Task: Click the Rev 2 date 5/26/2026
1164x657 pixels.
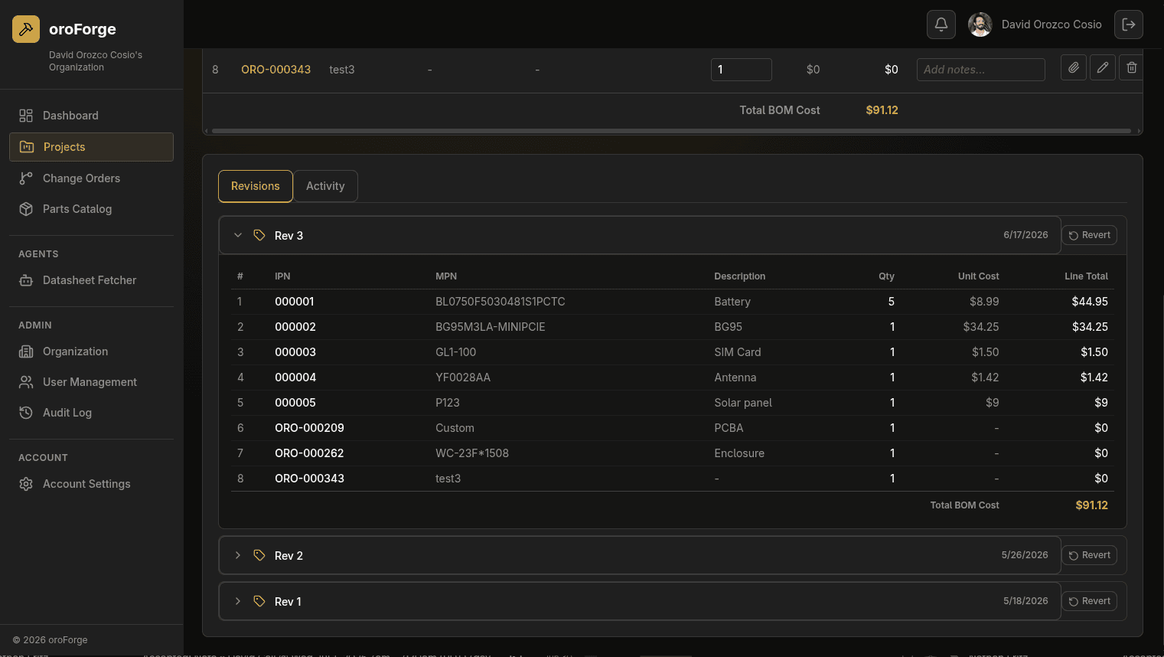Action: pos(1025,555)
